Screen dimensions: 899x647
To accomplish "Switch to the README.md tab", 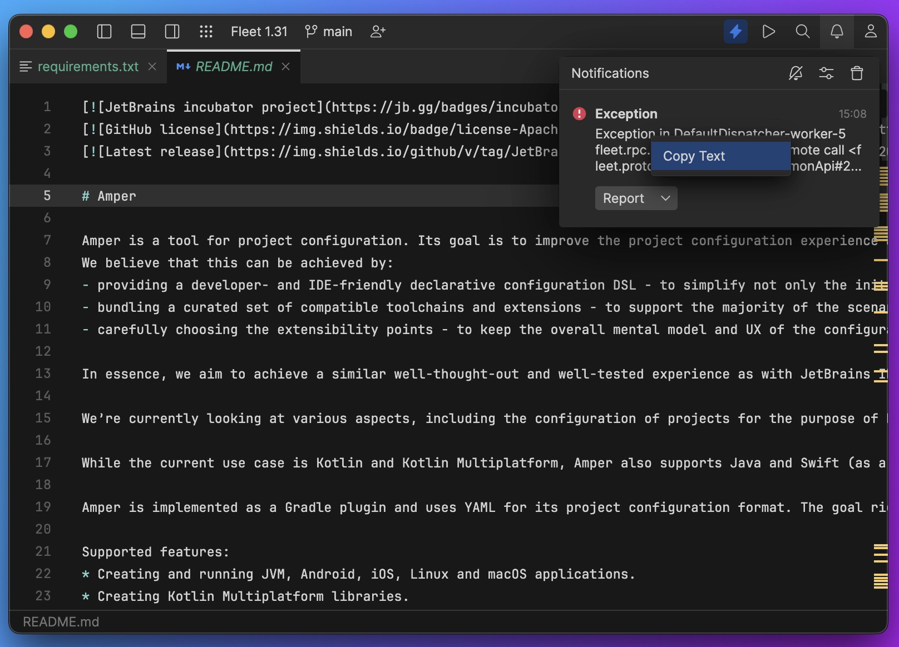I will [x=234, y=67].
